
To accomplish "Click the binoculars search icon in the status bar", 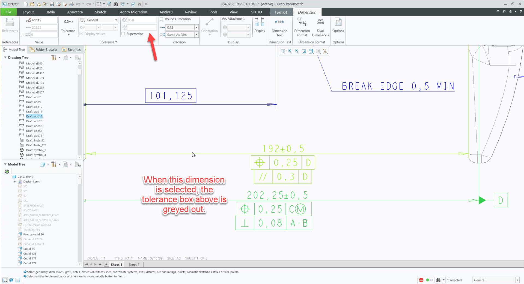I will tap(438, 280).
